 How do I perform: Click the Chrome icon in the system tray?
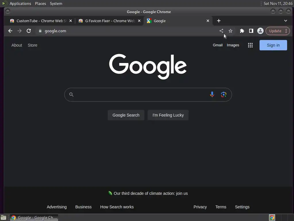[272, 218]
